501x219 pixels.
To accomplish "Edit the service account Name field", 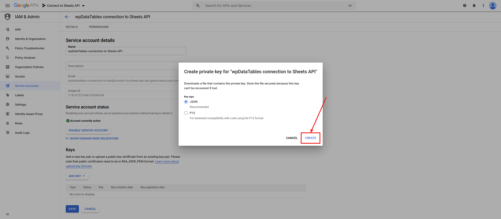I will point(126,51).
